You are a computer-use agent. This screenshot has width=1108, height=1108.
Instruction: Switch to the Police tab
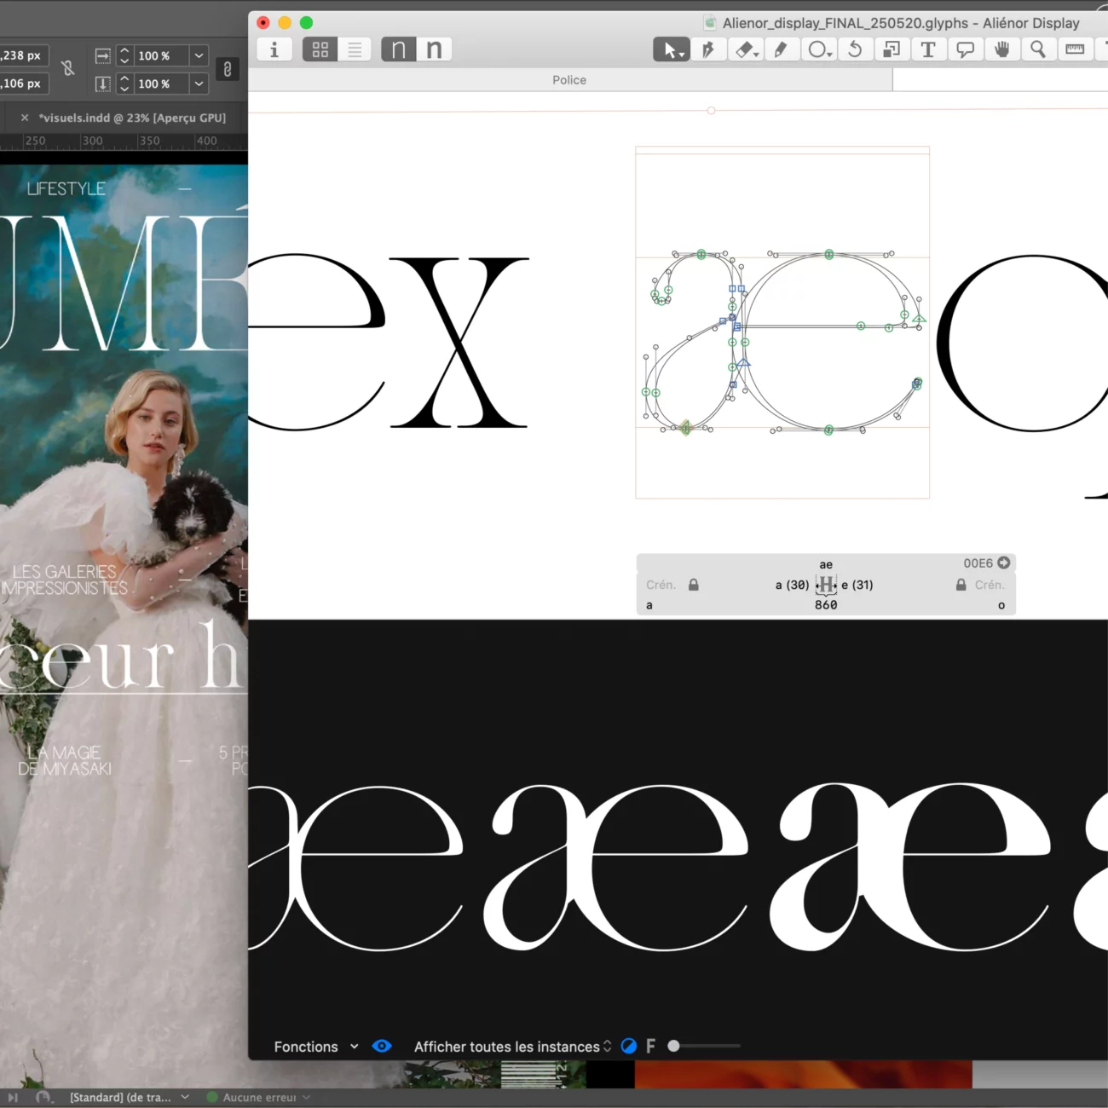569,80
